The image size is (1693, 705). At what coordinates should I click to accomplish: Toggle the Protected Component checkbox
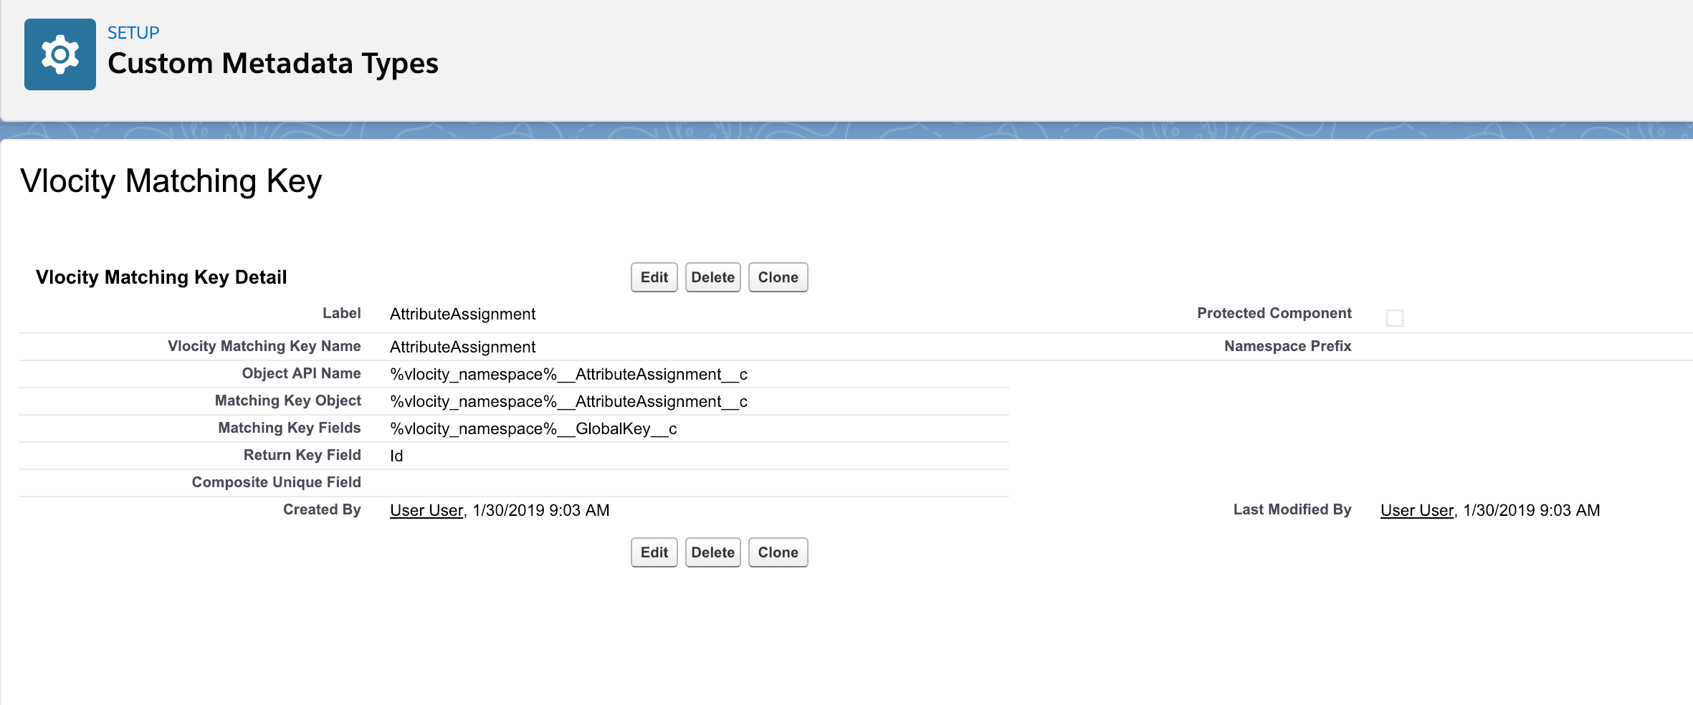click(1394, 317)
